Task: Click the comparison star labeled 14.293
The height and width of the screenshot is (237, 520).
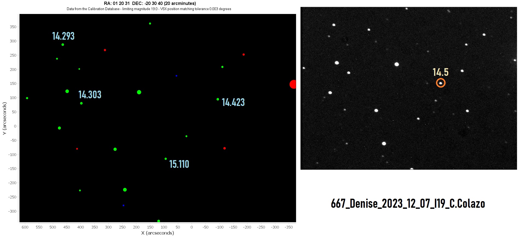Action: (63, 45)
